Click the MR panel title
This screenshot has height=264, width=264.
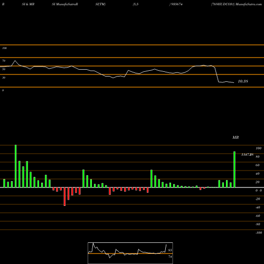(x=235, y=137)
